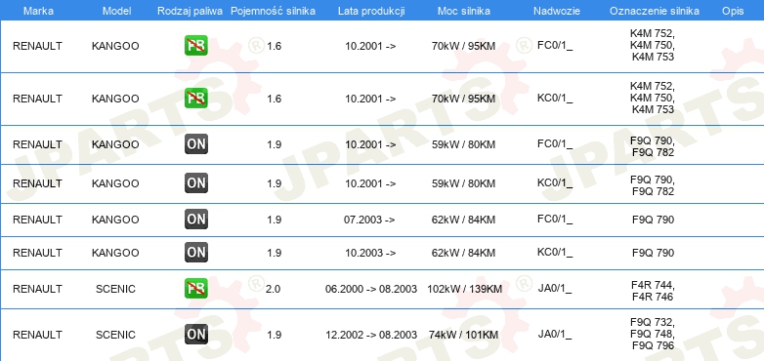Click the Lata produkcji column header
The height and width of the screenshot is (361, 764).
tap(371, 11)
